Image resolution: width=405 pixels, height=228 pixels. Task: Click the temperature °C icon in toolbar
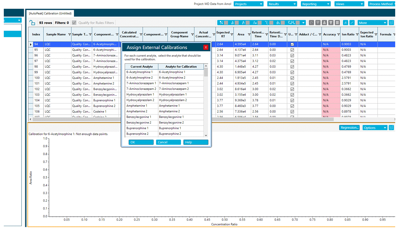pyautogui.click(x=267, y=23)
